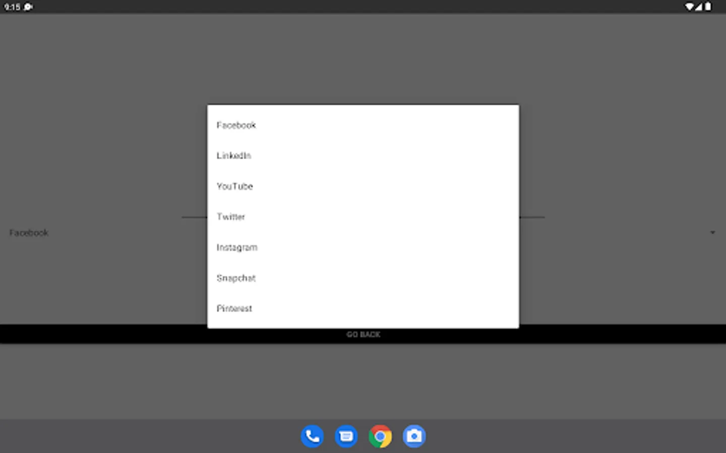Select the Twitter option
Screen dimensions: 726x453
[x=363, y=217]
